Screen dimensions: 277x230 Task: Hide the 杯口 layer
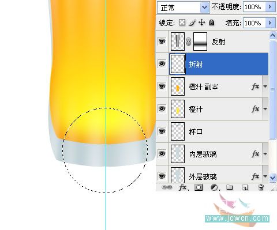pyautogui.click(x=162, y=131)
